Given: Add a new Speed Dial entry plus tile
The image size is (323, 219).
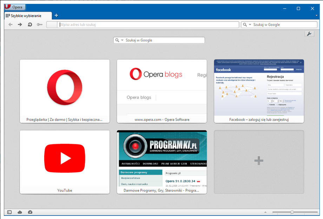Looking at the screenshot, I should click(x=259, y=162).
